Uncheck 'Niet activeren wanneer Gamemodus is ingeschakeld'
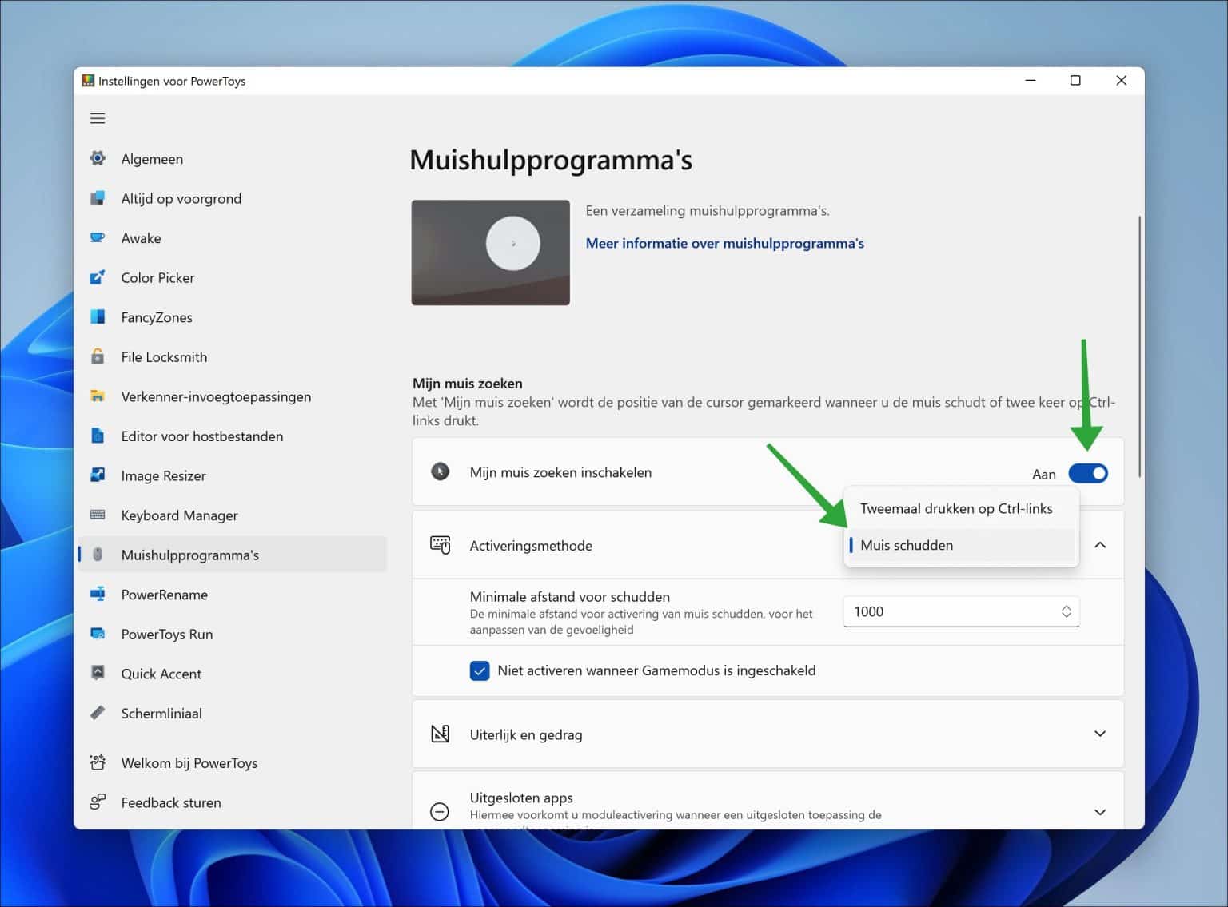Image resolution: width=1228 pixels, height=907 pixels. click(x=480, y=670)
